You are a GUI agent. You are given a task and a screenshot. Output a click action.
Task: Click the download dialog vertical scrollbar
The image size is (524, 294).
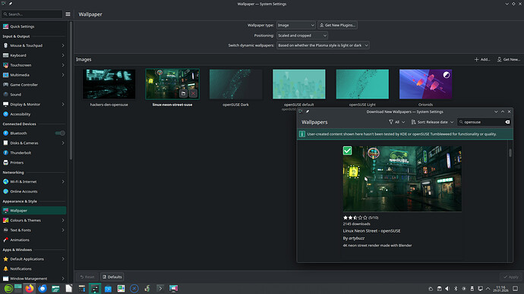pyautogui.click(x=510, y=152)
